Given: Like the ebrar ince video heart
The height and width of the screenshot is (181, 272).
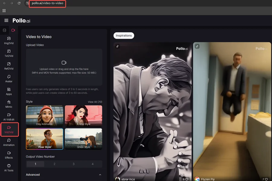Looking at the screenshot, I should pyautogui.click(x=187, y=179).
